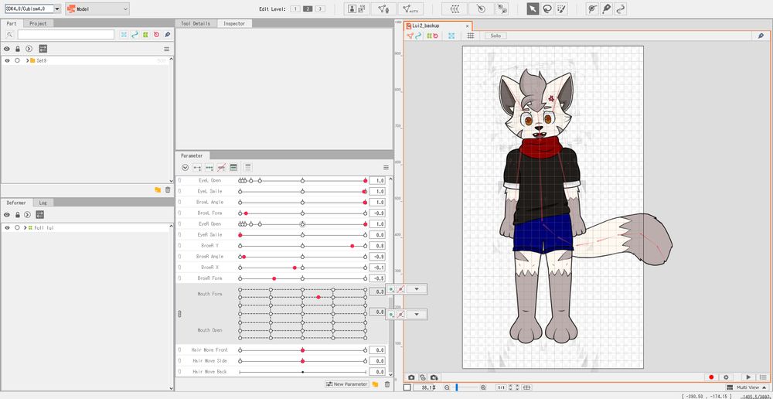
Task: Create a rotation deformer from toolbar
Action: [481, 9]
